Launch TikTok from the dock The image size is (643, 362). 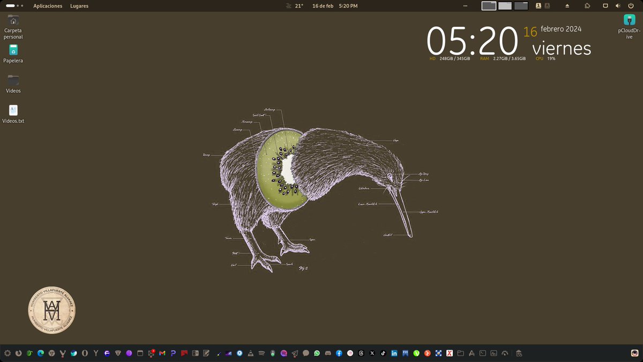point(383,353)
